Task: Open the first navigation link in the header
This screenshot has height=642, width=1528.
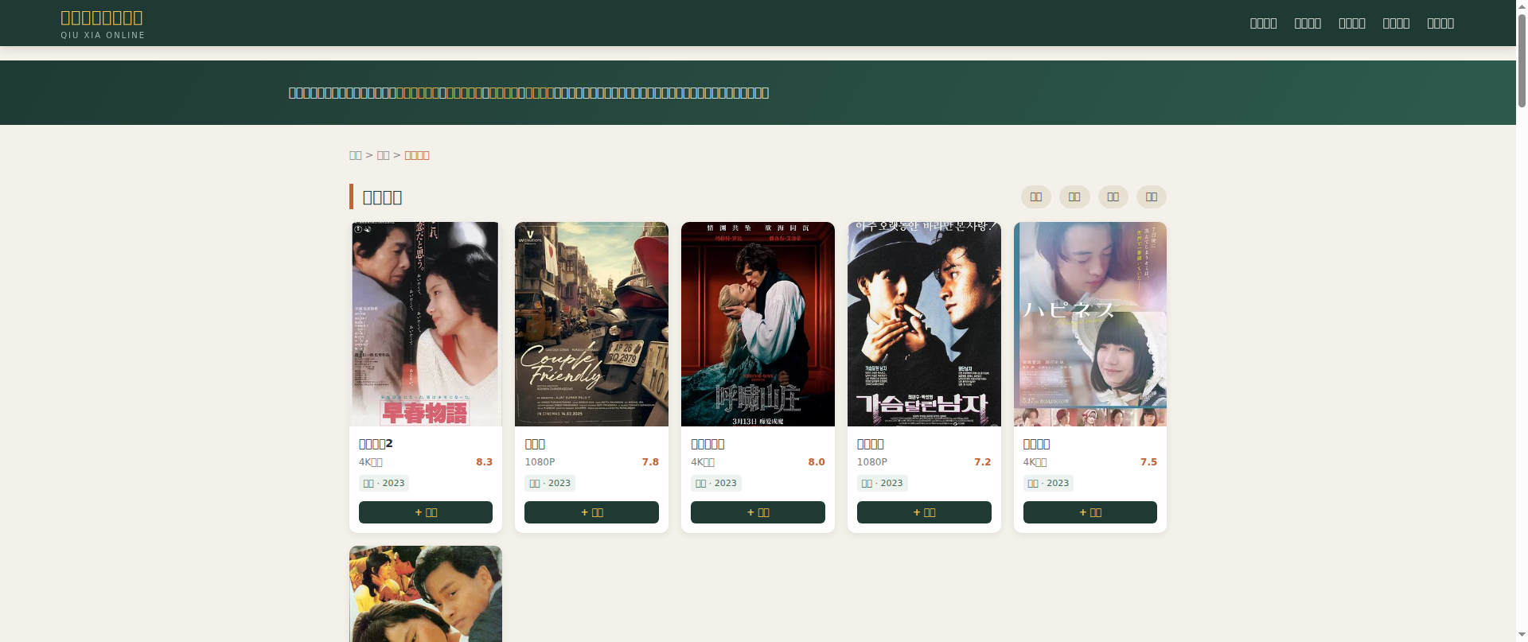Action: click(1263, 23)
